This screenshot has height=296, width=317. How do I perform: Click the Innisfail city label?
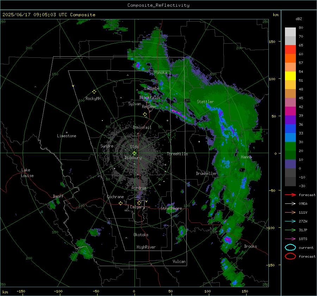tap(142, 127)
